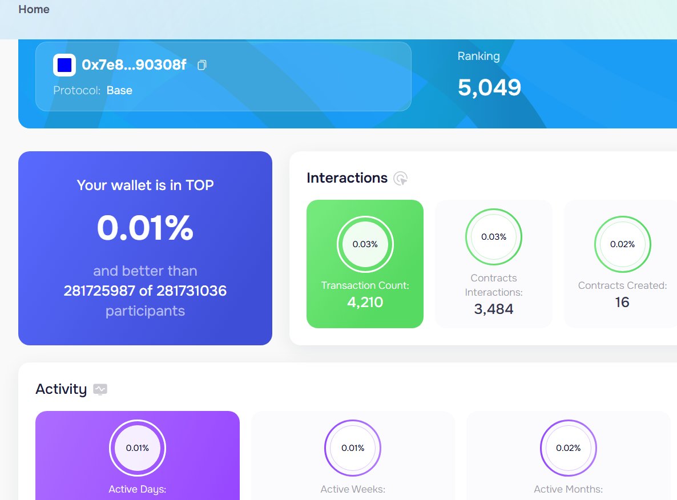Click the Activity section heading
Image resolution: width=677 pixels, height=500 pixels.
pos(61,389)
